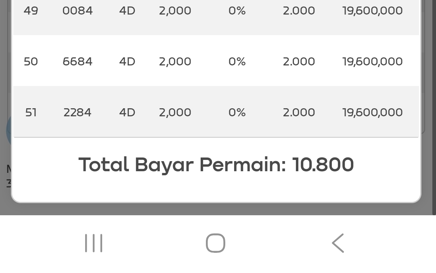Select bet number 6684

78,62
